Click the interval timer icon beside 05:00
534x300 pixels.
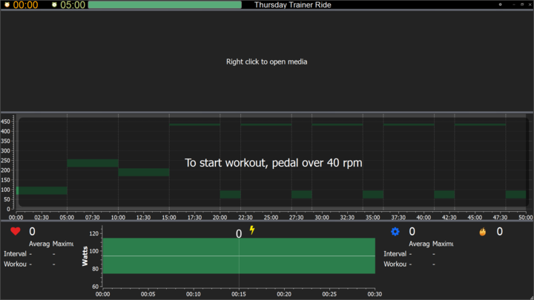pos(54,4)
